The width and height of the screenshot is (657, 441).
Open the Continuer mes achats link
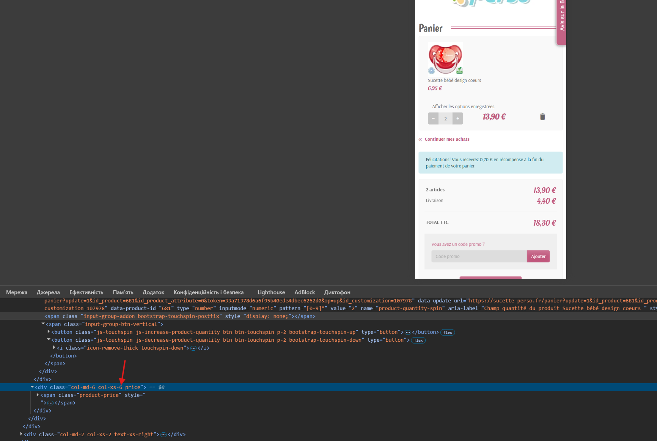pyautogui.click(x=447, y=139)
